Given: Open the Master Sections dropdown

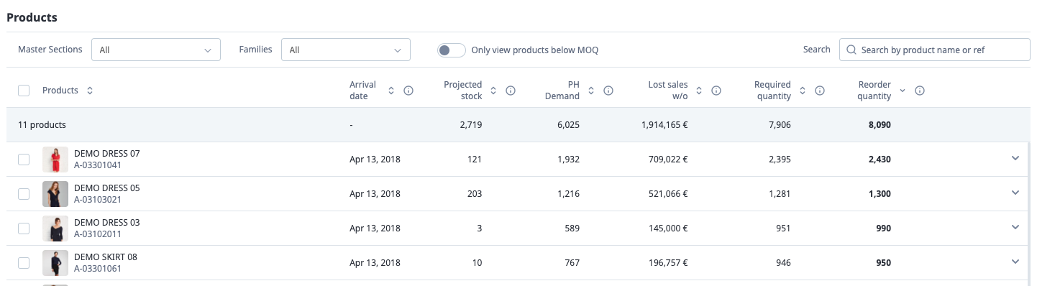Looking at the screenshot, I should (x=156, y=50).
